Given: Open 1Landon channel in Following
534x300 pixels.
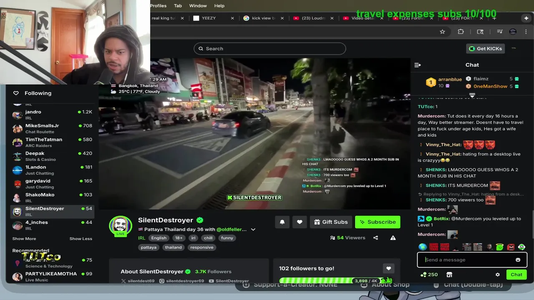Looking at the screenshot, I should point(52,170).
